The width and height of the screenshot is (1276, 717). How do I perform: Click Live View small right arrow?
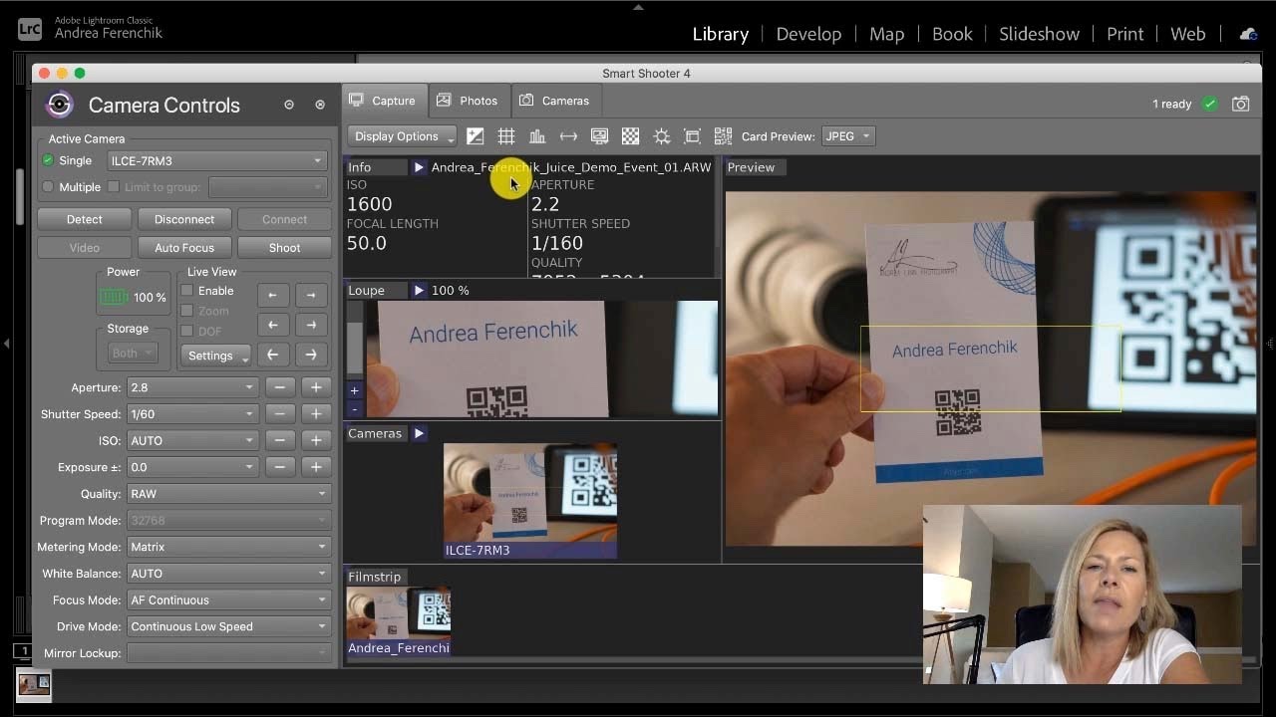tap(311, 295)
